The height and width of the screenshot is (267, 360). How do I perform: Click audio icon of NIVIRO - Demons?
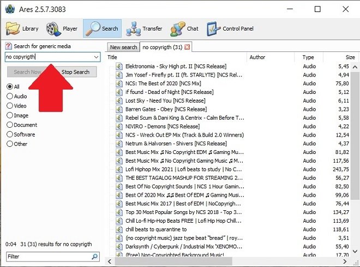coord(119,126)
